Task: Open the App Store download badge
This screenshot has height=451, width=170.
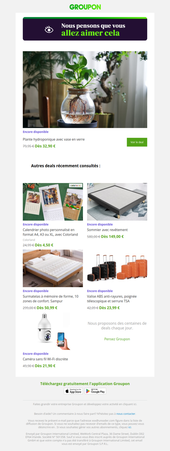Action: click(x=74, y=391)
